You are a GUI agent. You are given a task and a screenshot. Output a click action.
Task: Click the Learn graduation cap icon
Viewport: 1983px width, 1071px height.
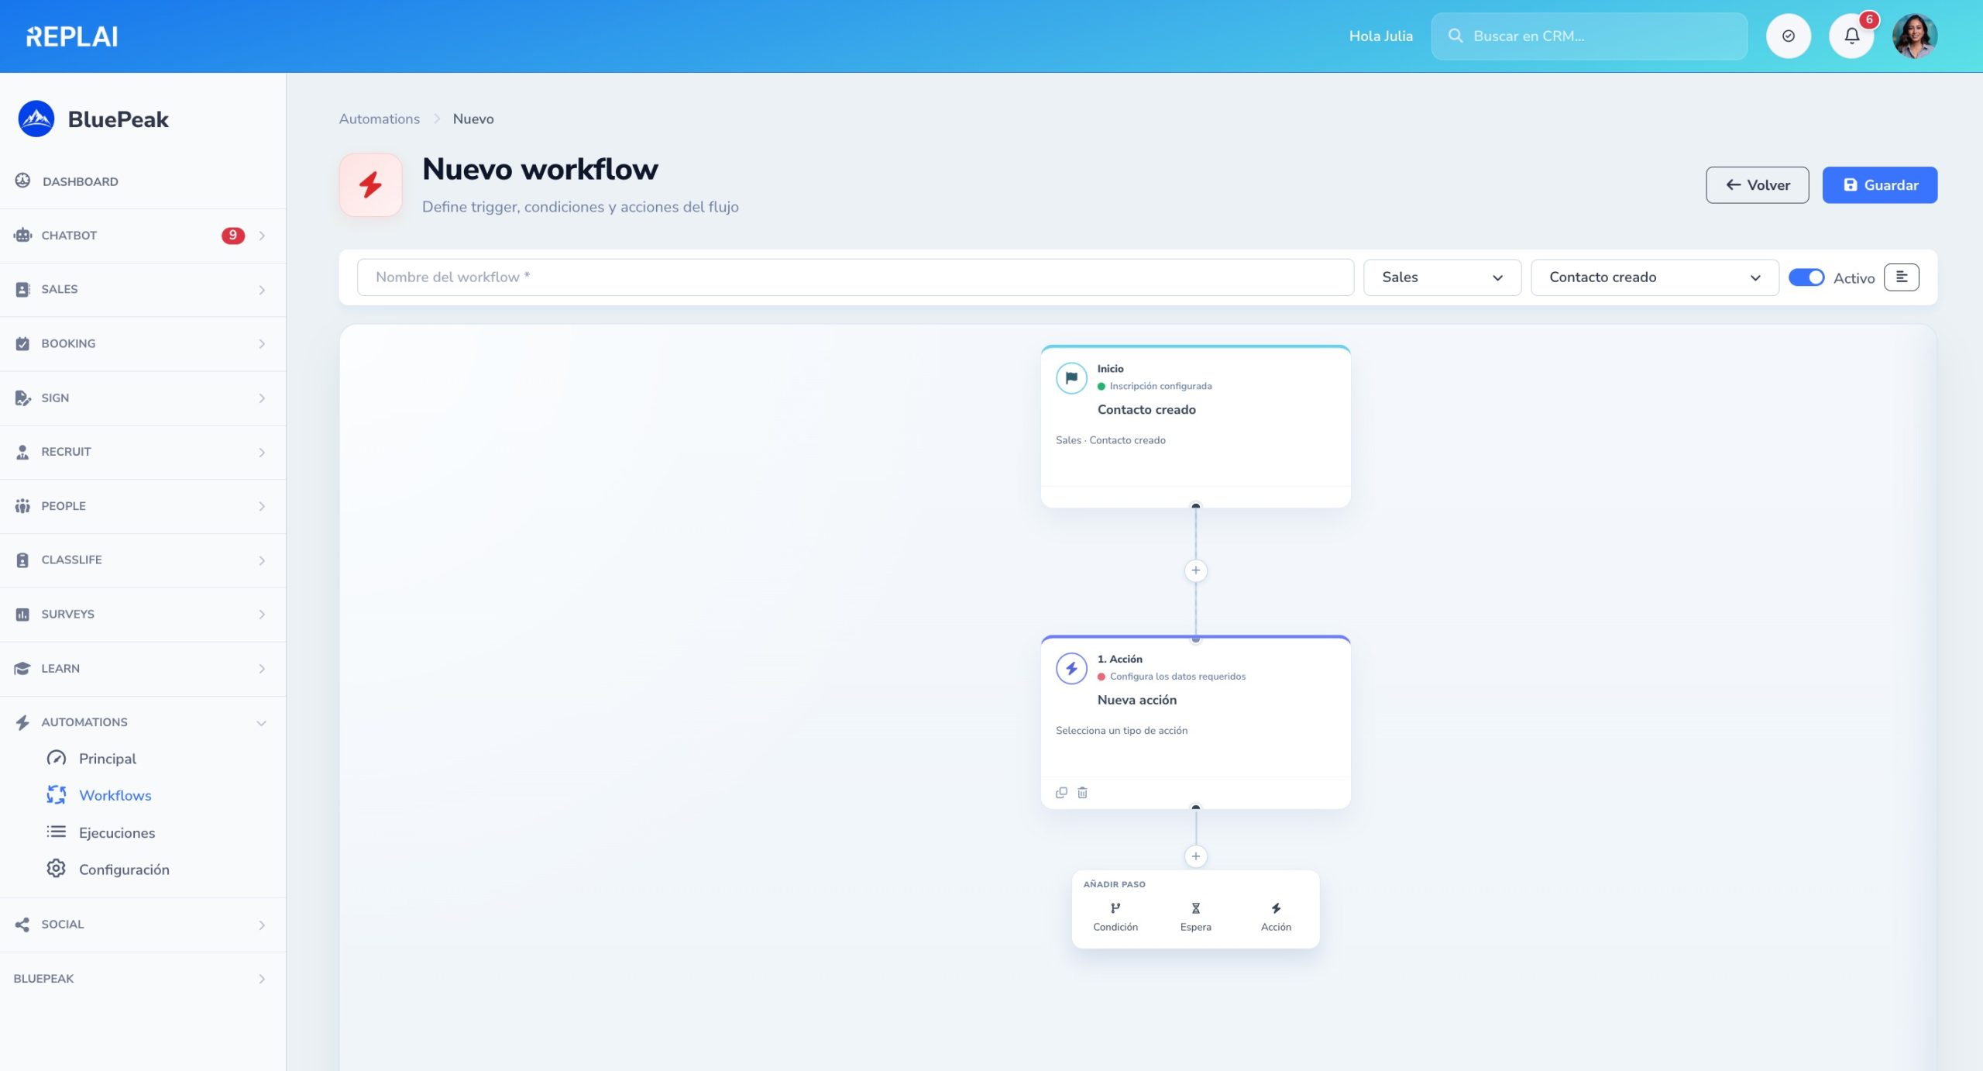tap(22, 668)
